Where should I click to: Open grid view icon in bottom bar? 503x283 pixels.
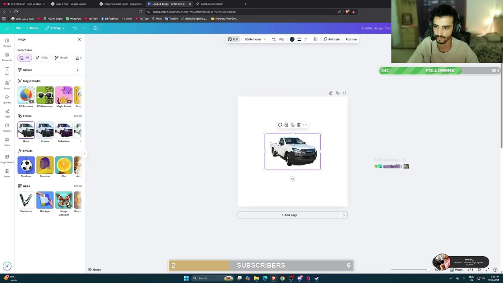[x=479, y=270]
